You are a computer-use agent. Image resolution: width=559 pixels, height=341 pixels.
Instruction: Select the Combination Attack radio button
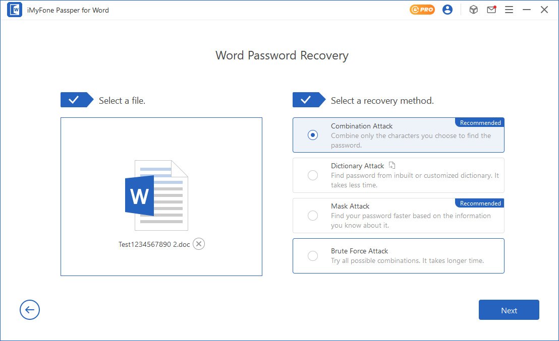tap(313, 135)
